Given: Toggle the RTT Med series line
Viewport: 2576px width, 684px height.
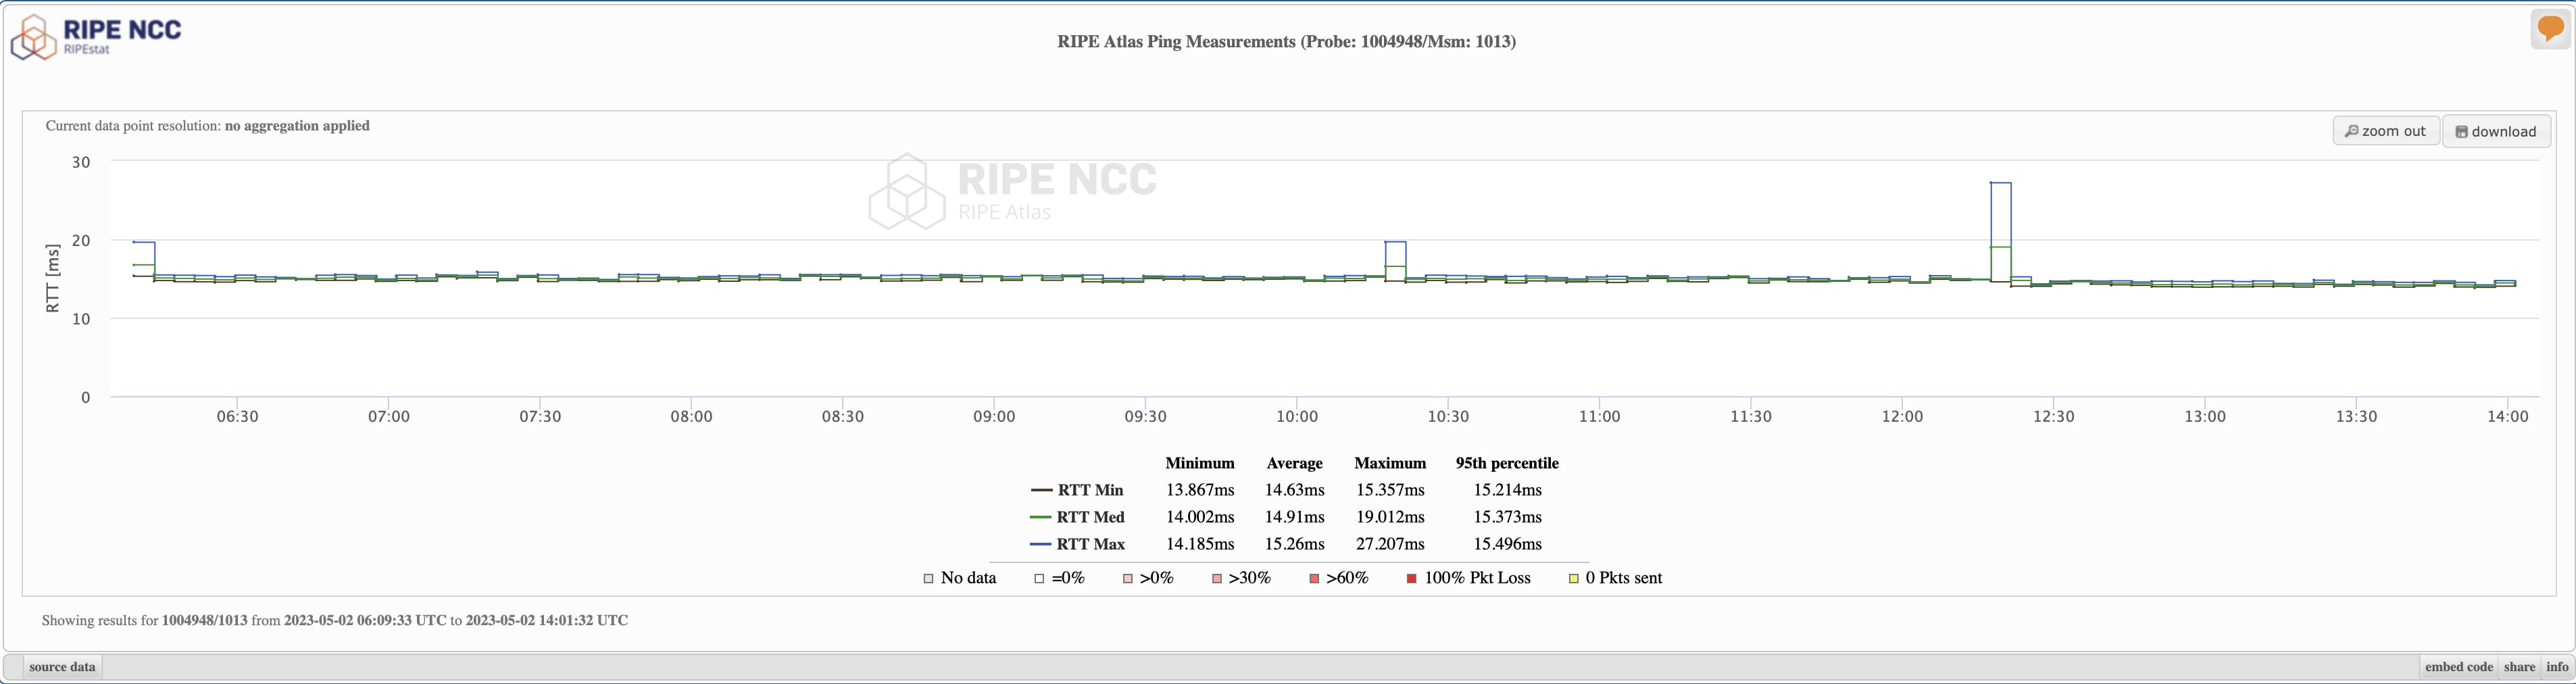Looking at the screenshot, I should coord(1077,517).
